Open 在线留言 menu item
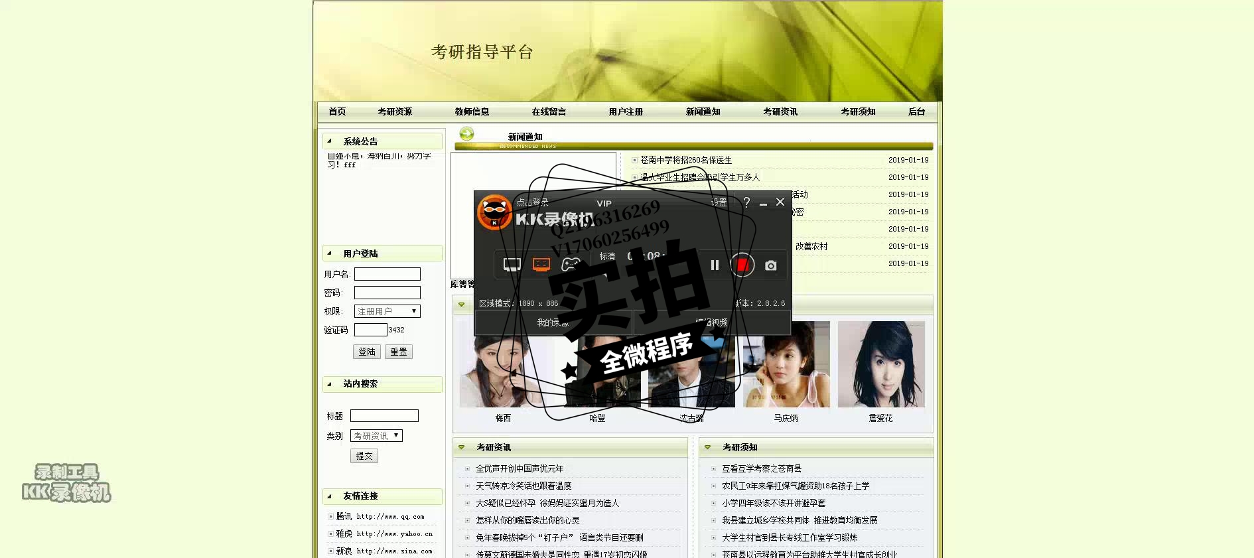1254x558 pixels. coord(549,111)
